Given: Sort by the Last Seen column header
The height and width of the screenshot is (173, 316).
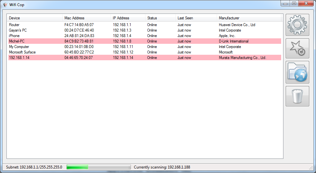Looking at the screenshot, I should pos(196,18).
